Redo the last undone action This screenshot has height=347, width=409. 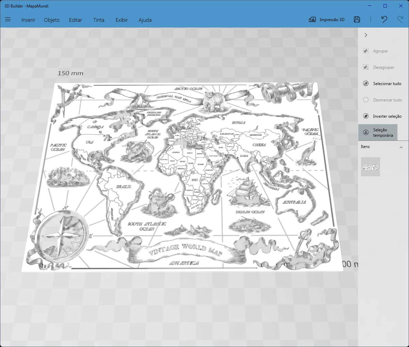tap(400, 19)
